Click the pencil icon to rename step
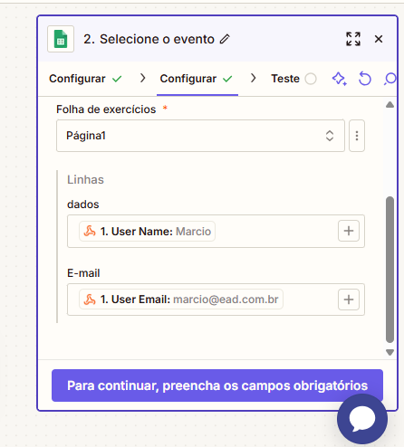Image resolution: width=404 pixels, height=447 pixels. click(x=225, y=39)
